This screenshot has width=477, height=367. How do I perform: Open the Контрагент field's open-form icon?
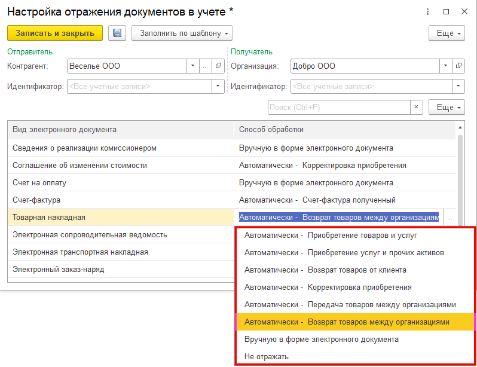click(x=218, y=66)
